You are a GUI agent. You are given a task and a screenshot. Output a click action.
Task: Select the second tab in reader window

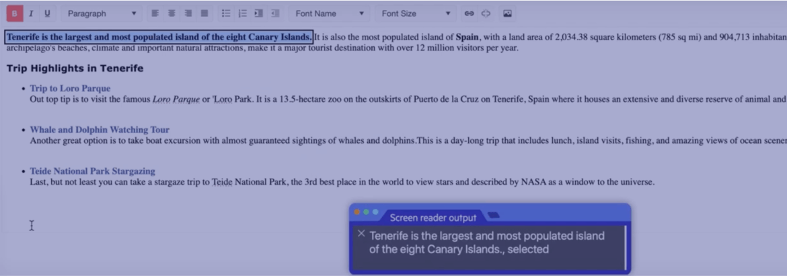click(494, 216)
